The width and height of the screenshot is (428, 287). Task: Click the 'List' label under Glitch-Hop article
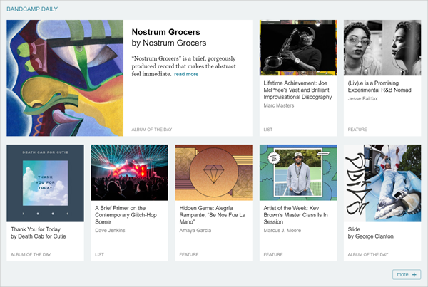point(99,254)
